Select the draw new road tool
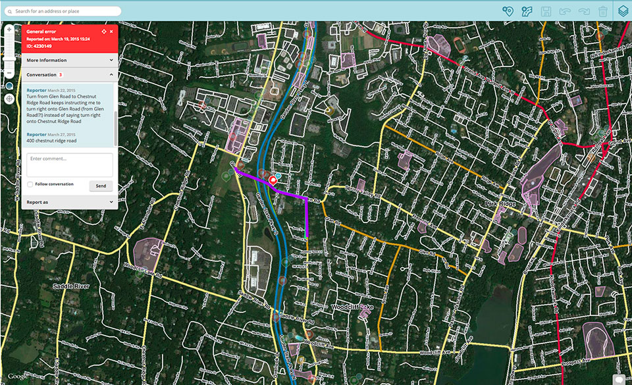Viewport: 632px width, 385px height. point(527,11)
